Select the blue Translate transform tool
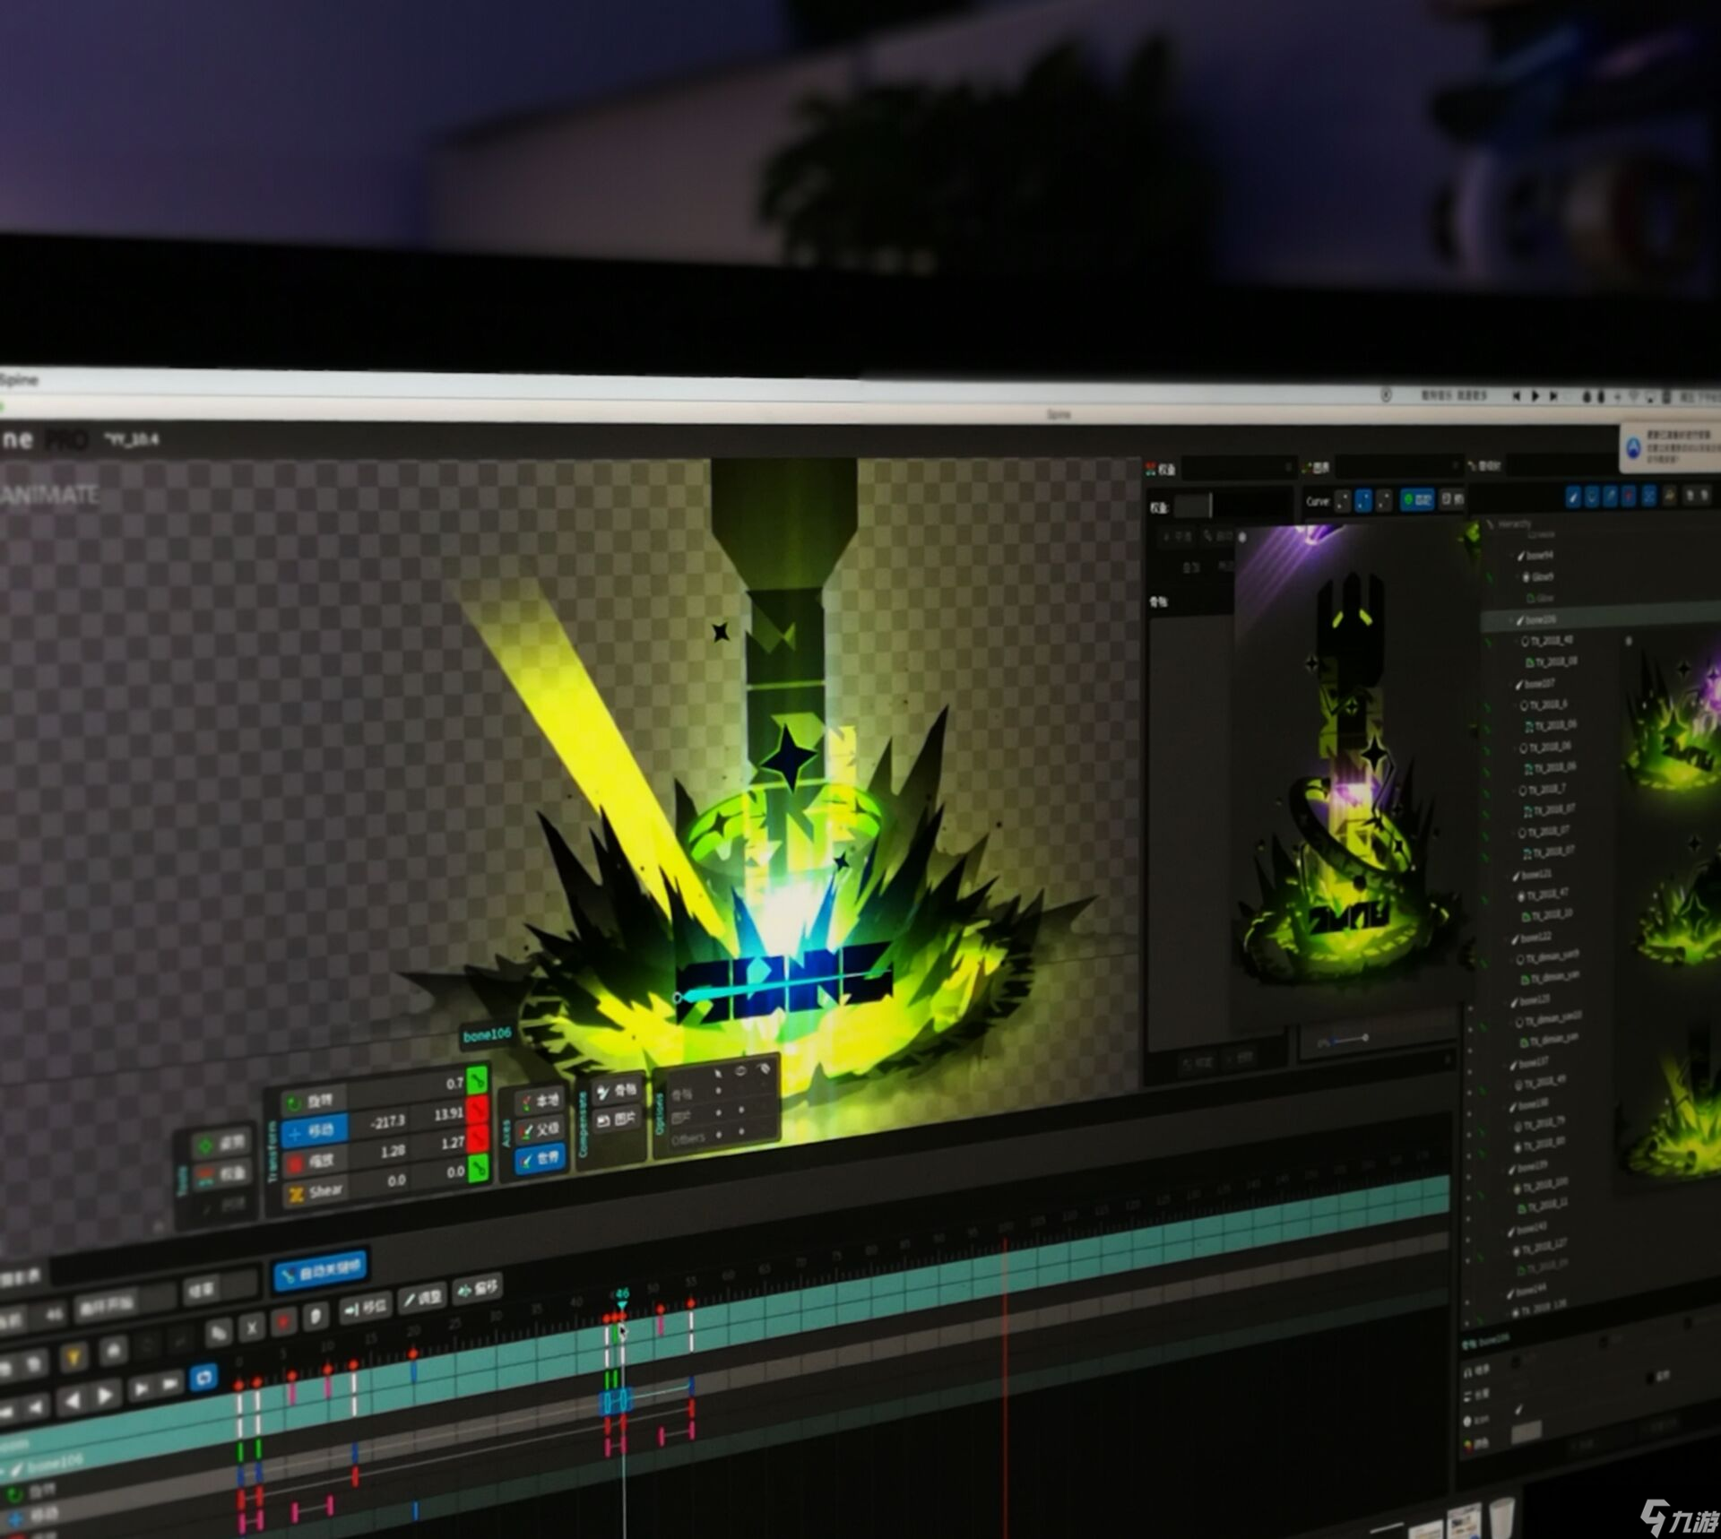1721x1539 pixels. click(x=315, y=1131)
